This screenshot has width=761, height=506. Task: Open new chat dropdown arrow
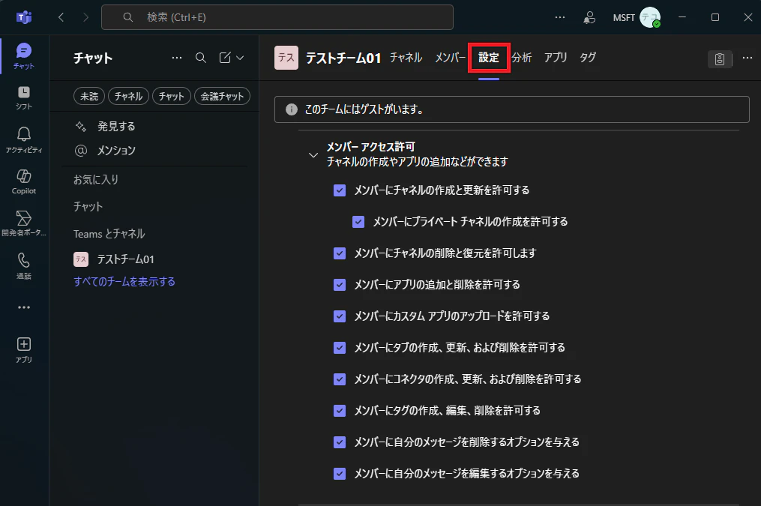(240, 58)
